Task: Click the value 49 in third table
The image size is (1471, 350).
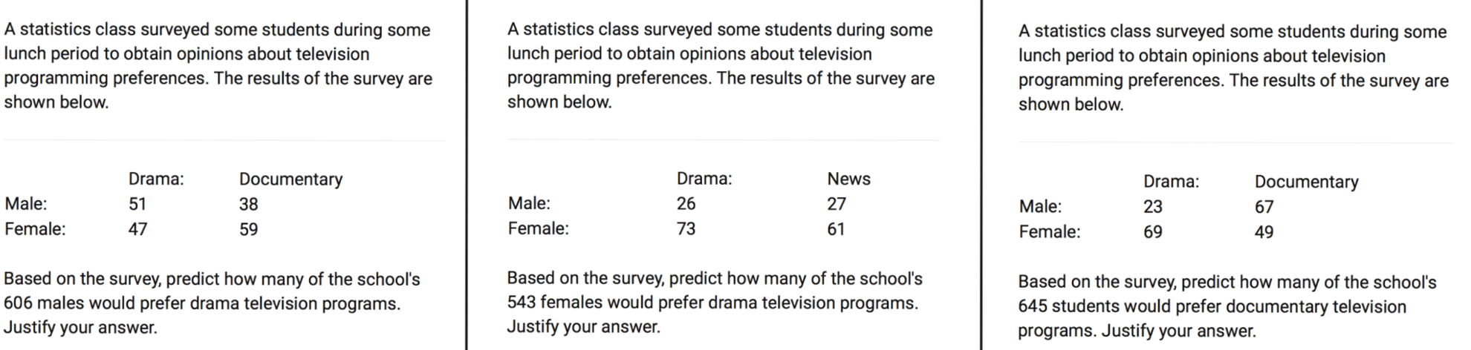Action: [x=1264, y=232]
